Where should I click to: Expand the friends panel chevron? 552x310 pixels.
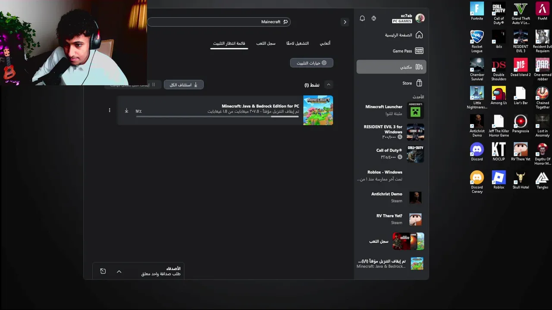tap(119, 271)
